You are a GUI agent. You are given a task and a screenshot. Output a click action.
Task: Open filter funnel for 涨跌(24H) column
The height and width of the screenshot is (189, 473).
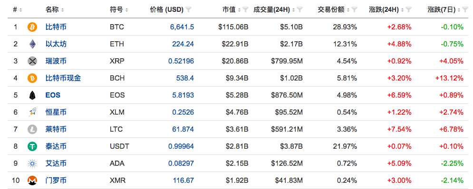click(408, 10)
